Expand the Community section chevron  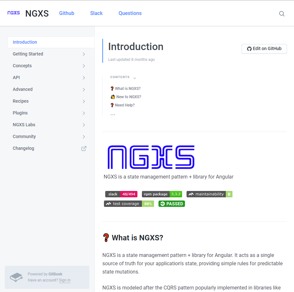coord(84,137)
